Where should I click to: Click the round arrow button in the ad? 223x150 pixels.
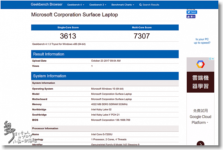point(200,143)
